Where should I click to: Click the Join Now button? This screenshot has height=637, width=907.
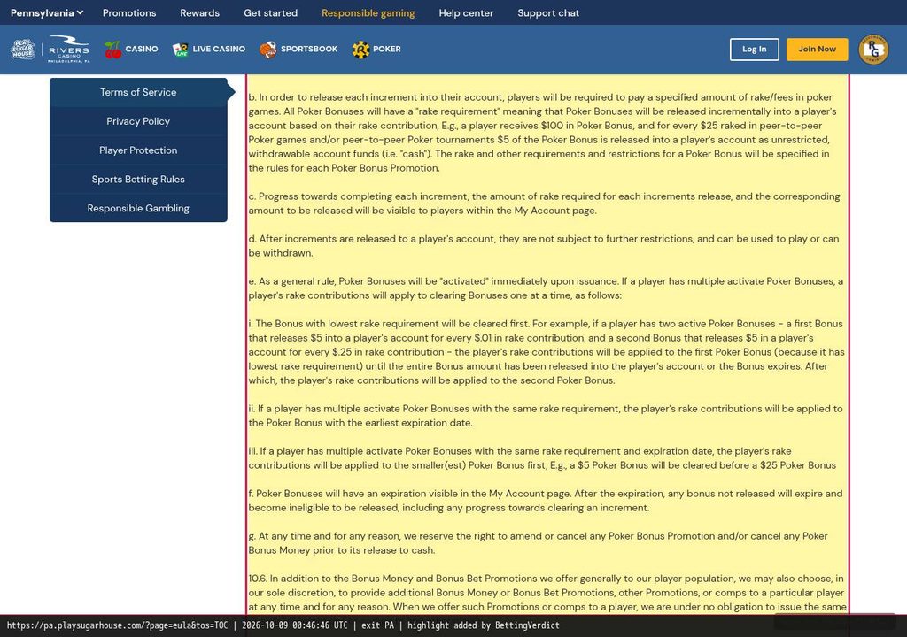click(x=818, y=50)
